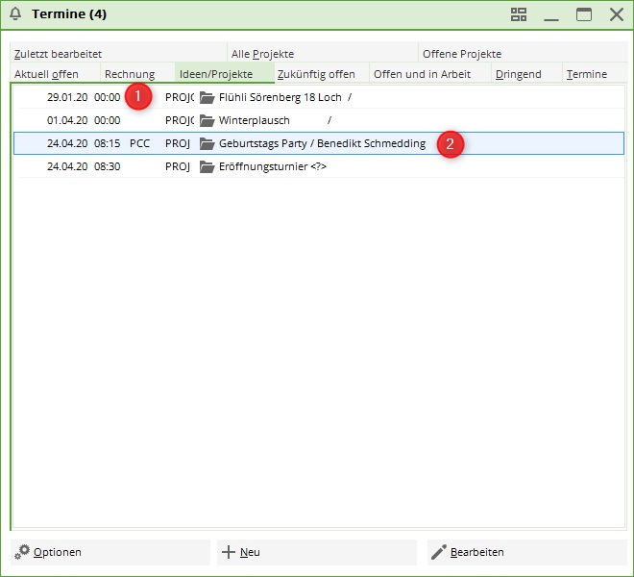Image resolution: width=634 pixels, height=577 pixels.
Task: Select the Offene Projekte tab
Action: tap(462, 54)
